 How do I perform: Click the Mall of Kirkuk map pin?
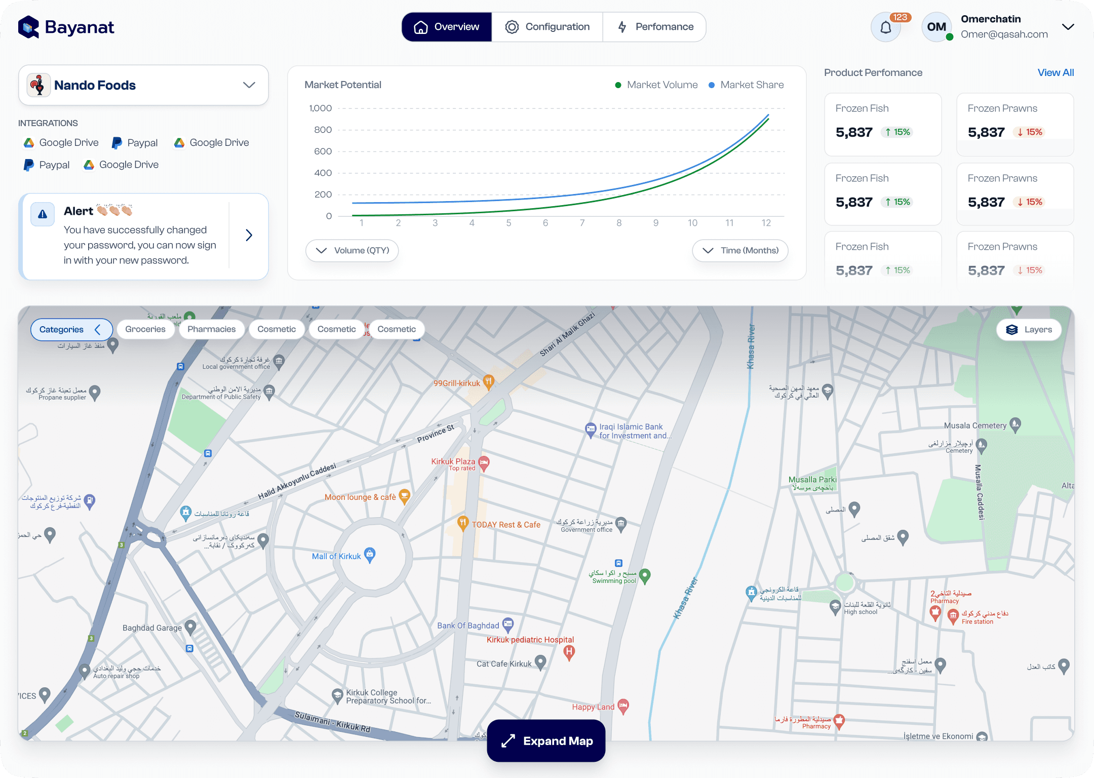pyautogui.click(x=370, y=555)
